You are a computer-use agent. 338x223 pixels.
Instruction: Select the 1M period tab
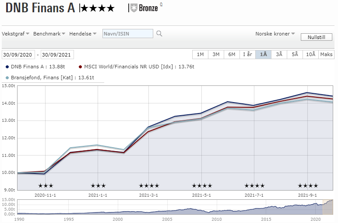200,54
